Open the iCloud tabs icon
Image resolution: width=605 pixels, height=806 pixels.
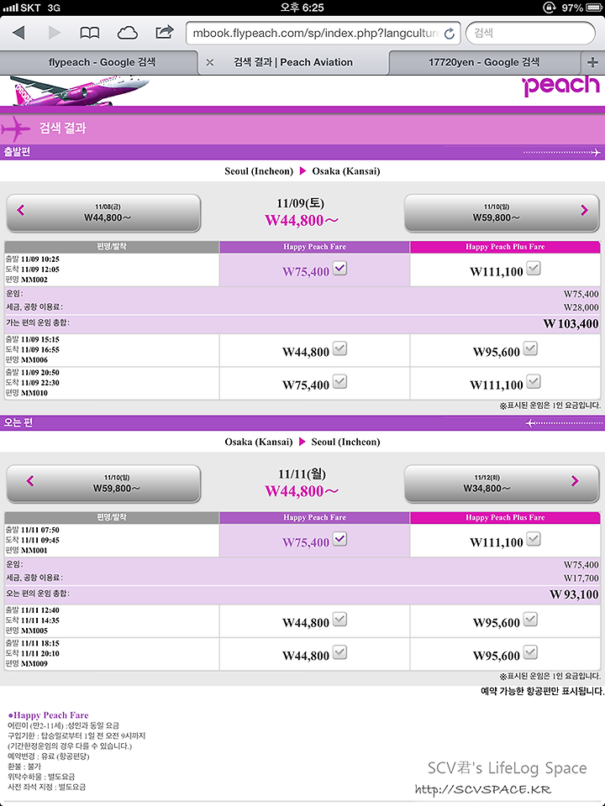127,34
